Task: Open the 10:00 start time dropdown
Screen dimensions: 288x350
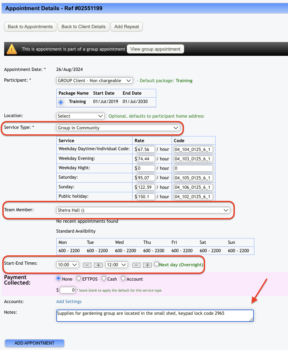Action: tap(68, 265)
